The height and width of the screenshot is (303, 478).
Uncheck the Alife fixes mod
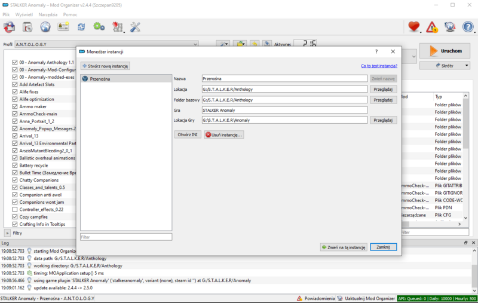(15, 92)
